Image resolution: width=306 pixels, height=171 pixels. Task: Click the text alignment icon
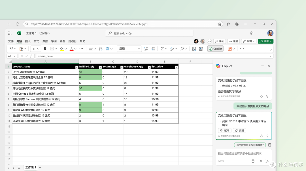coord(91,49)
